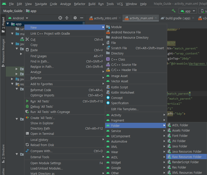207x175 pixels.
Task: Open Project panel settings gear
Action: tap(75, 18)
